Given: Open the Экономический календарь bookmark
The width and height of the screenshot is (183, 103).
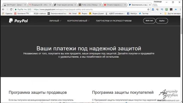Looking at the screenshot, I should (57, 13).
